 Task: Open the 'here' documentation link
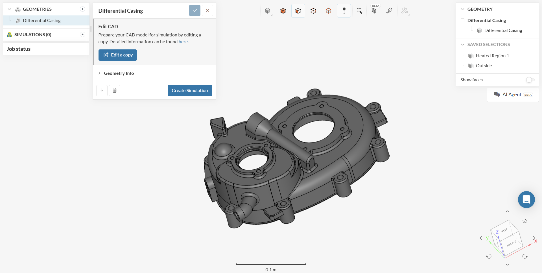click(183, 42)
